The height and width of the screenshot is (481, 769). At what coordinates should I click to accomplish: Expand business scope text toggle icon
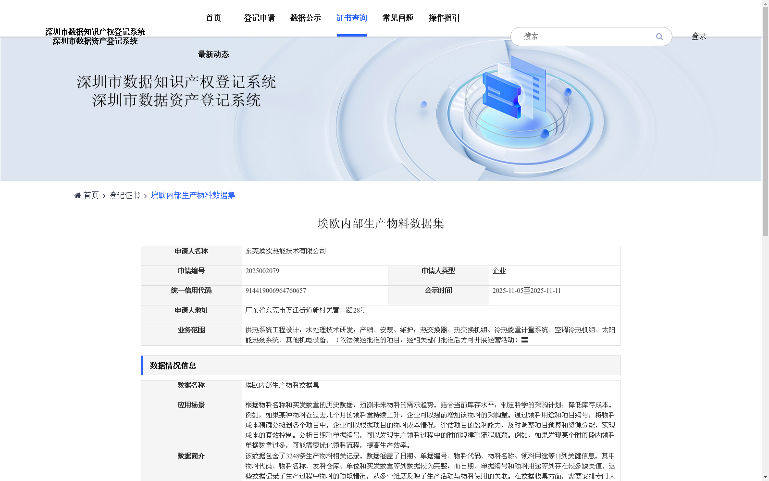click(525, 340)
